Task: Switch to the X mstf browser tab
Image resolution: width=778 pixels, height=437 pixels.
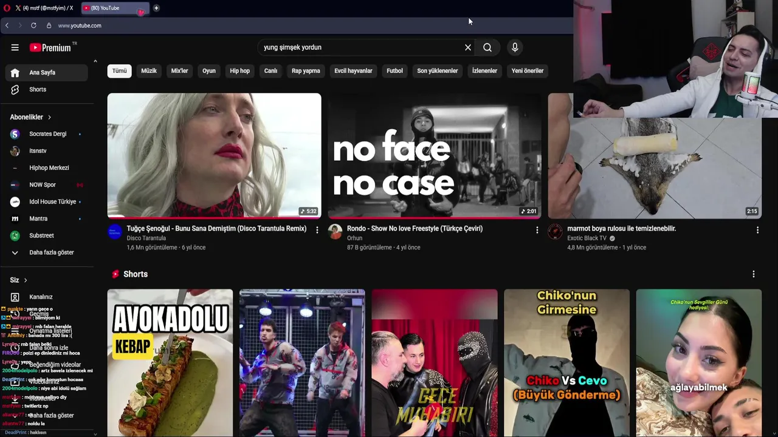Action: [x=44, y=8]
